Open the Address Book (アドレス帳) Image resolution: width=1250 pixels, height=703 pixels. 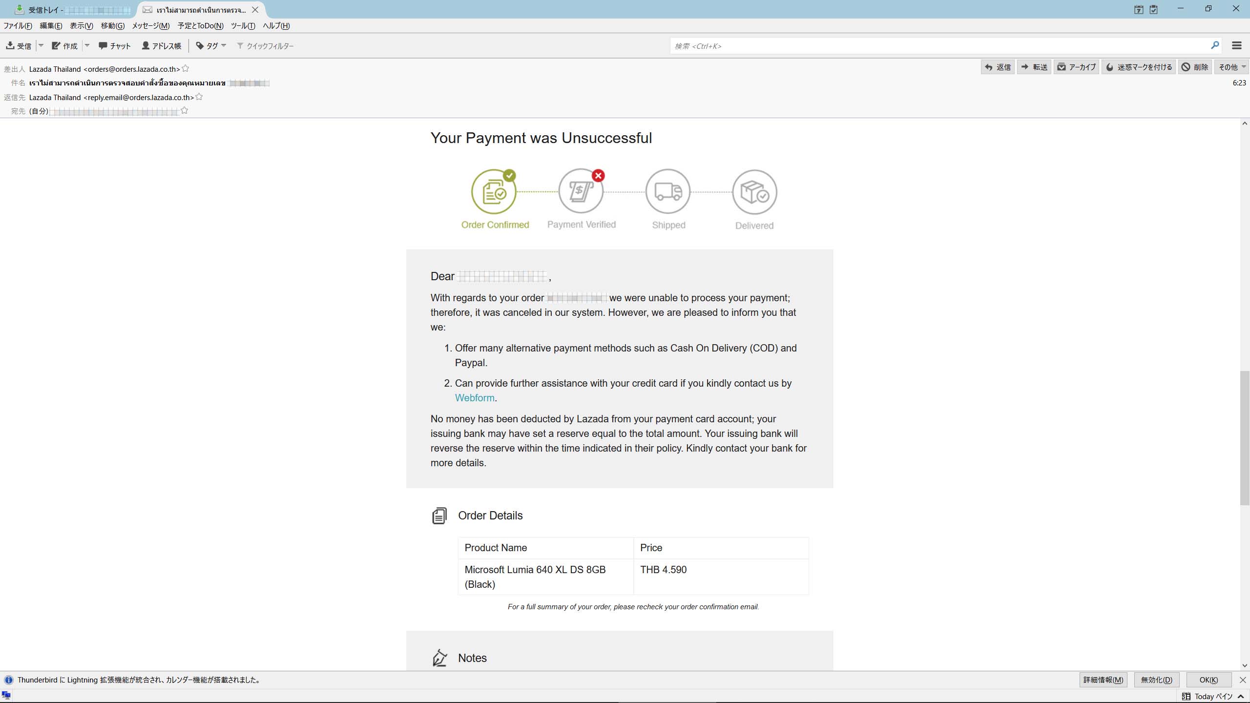161,46
